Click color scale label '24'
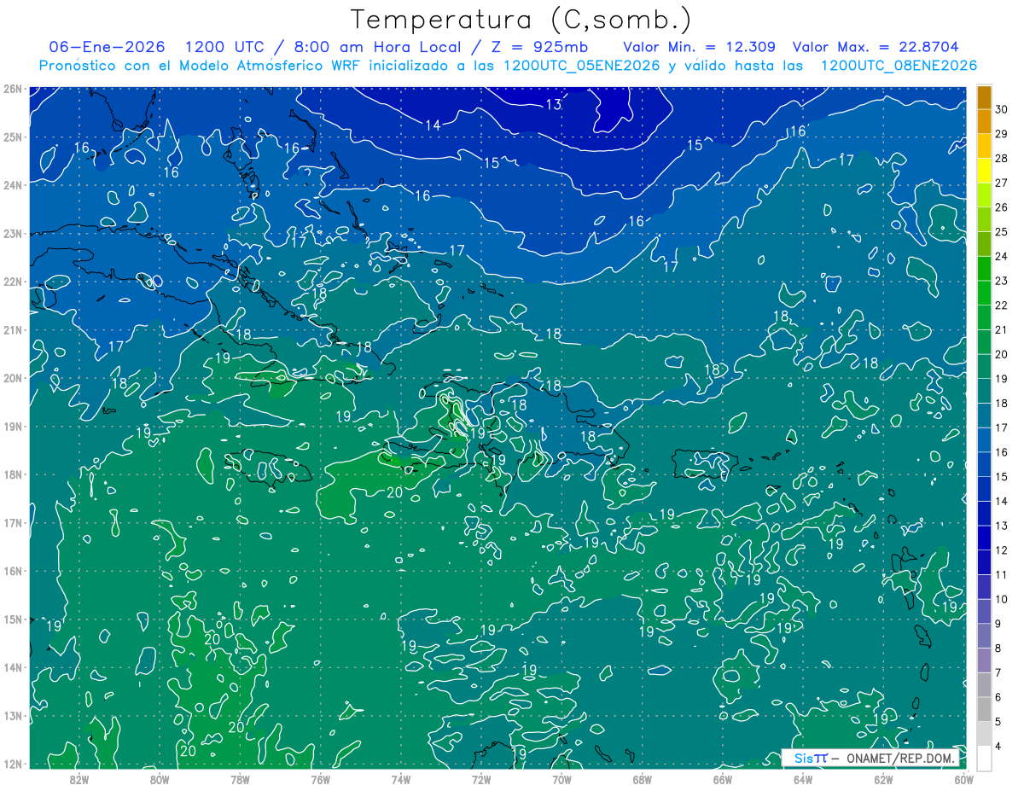This screenshot has height=791, width=1024. pyautogui.click(x=1002, y=256)
